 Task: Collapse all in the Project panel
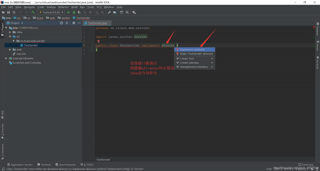[67, 23]
